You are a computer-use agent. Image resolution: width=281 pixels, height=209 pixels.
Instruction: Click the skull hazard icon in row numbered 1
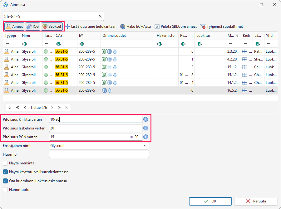click(x=104, y=59)
